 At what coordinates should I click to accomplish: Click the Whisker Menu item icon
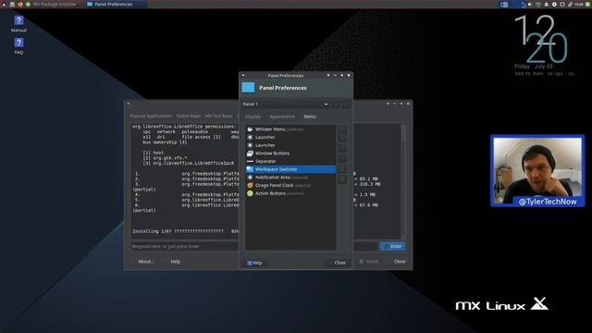[250, 129]
